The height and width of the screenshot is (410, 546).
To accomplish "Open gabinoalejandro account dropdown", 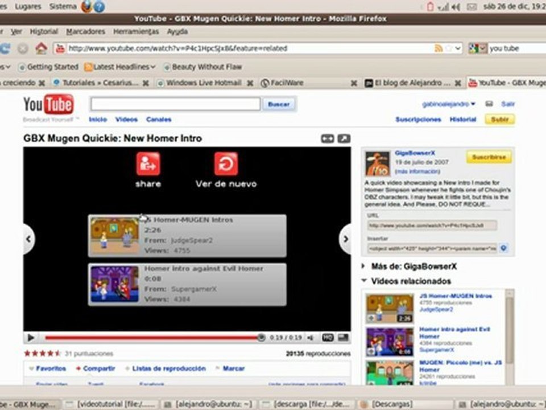I will click(x=449, y=104).
